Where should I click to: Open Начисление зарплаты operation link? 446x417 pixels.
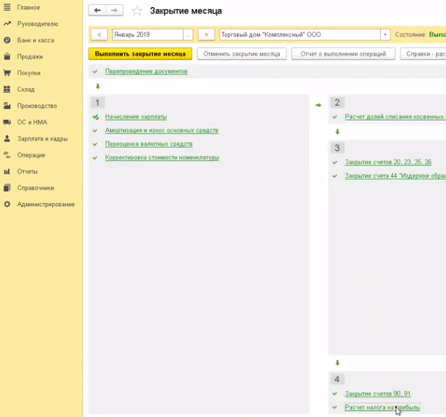click(136, 117)
